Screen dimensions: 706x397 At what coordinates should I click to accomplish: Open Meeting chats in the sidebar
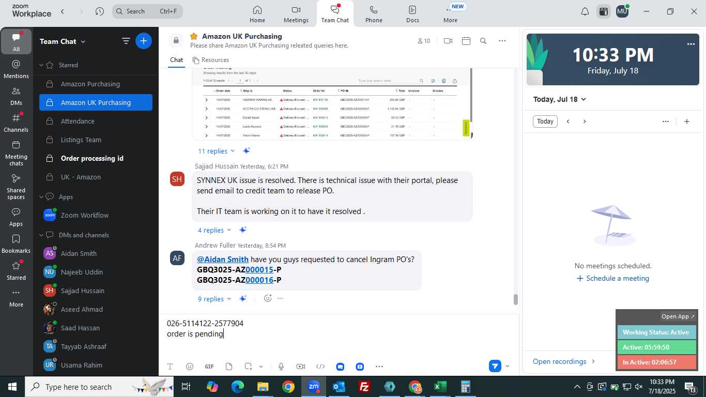click(x=16, y=153)
